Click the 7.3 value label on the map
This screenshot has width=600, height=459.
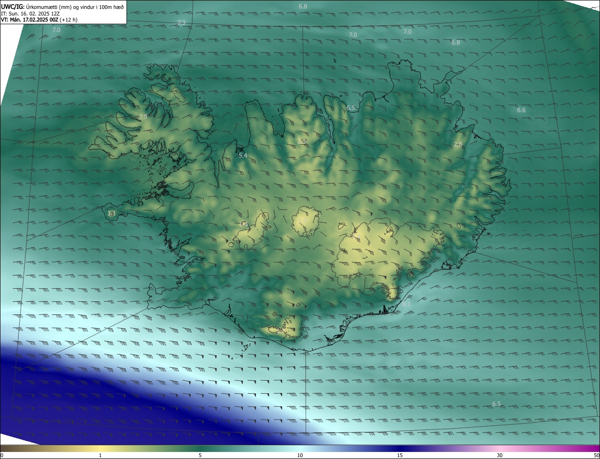click(x=181, y=23)
